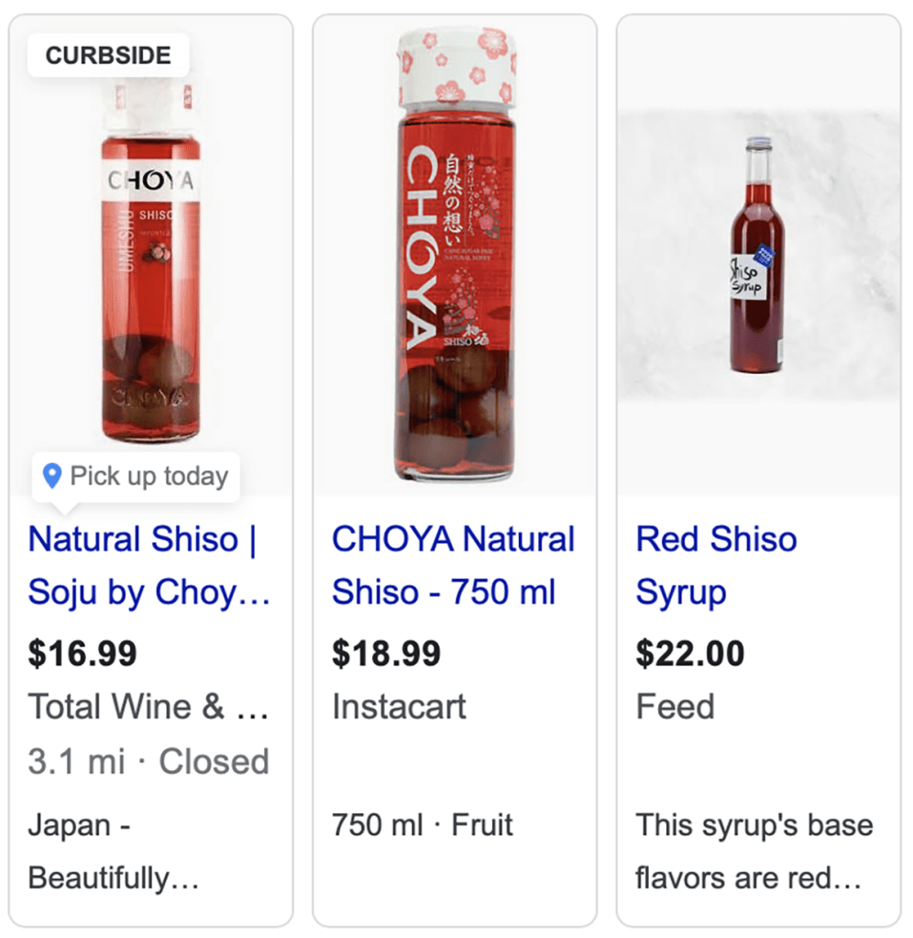This screenshot has width=913, height=938.
Task: Click the Feed seller name
Action: click(x=675, y=707)
